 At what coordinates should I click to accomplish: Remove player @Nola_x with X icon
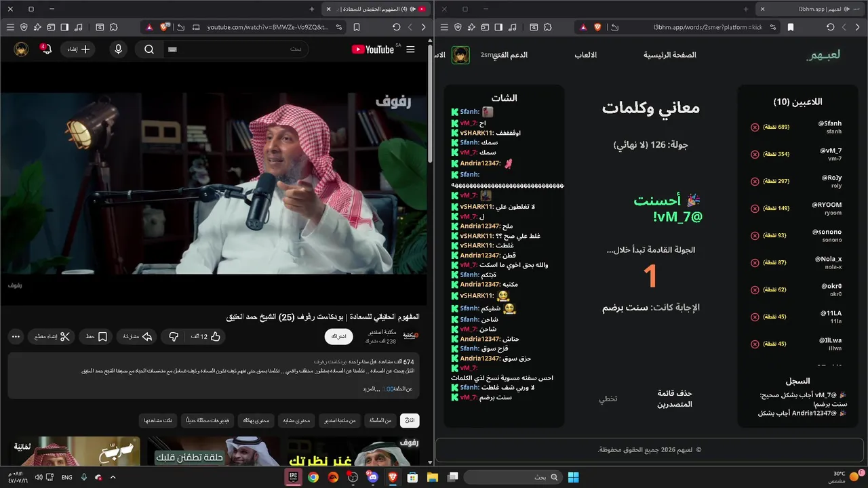point(755,263)
